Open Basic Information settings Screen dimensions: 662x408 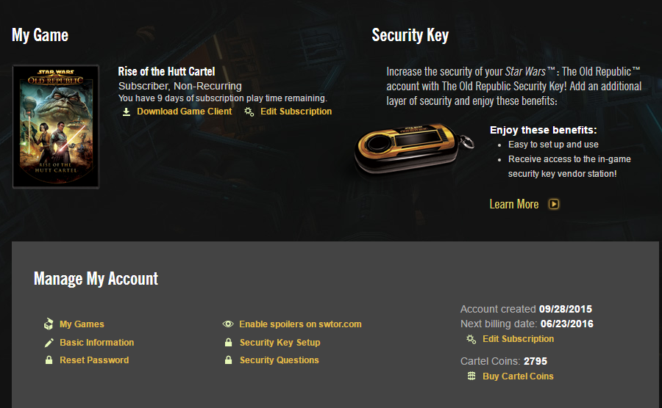(x=96, y=343)
